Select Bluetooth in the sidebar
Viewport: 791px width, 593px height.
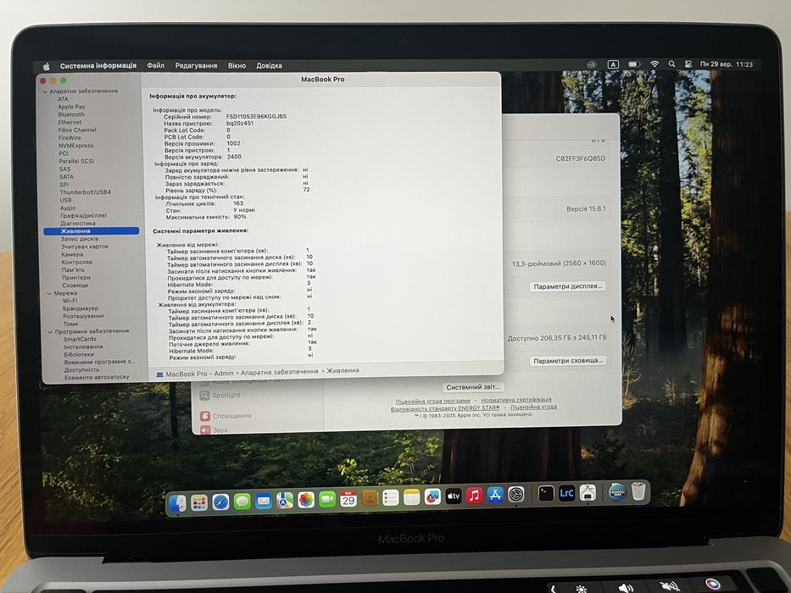point(71,114)
